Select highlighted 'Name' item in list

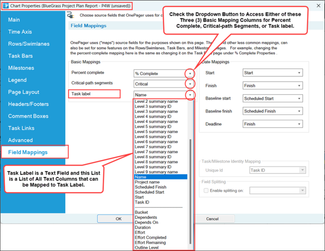161,177
